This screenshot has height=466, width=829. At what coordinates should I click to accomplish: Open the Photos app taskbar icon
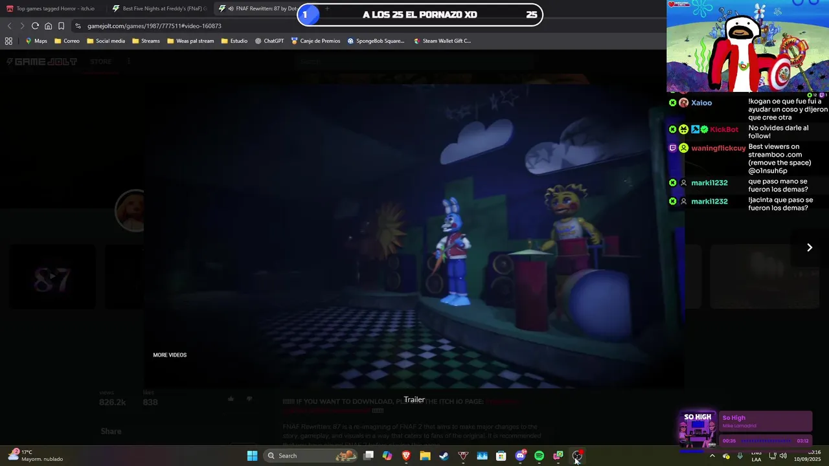point(482,456)
